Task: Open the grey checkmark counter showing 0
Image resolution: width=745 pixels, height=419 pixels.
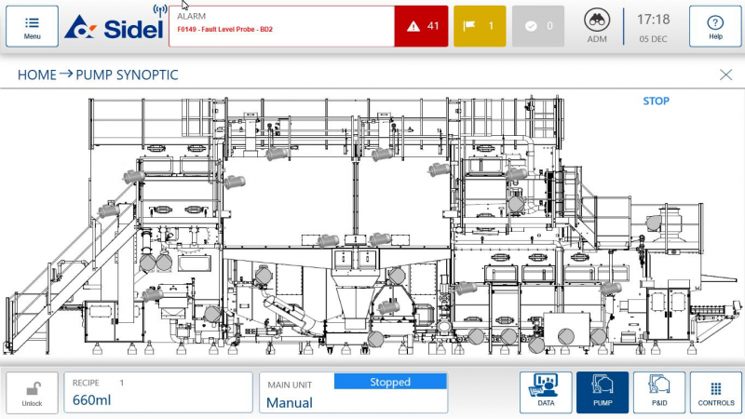Action: [538, 26]
